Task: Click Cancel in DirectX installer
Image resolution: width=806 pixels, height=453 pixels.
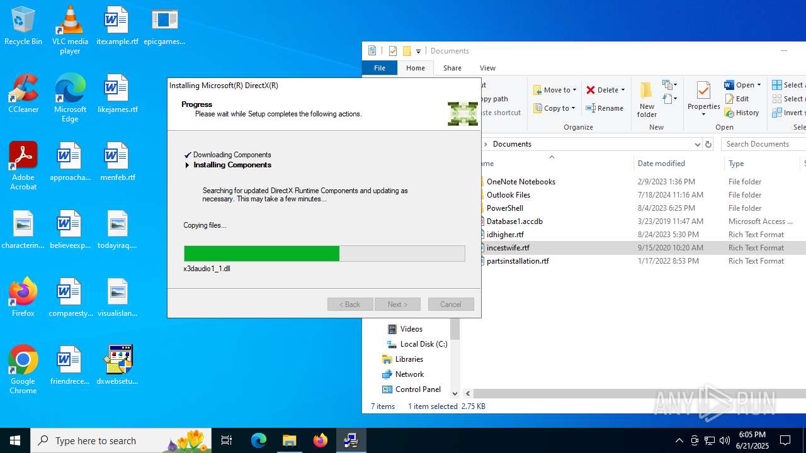Action: [x=451, y=305]
